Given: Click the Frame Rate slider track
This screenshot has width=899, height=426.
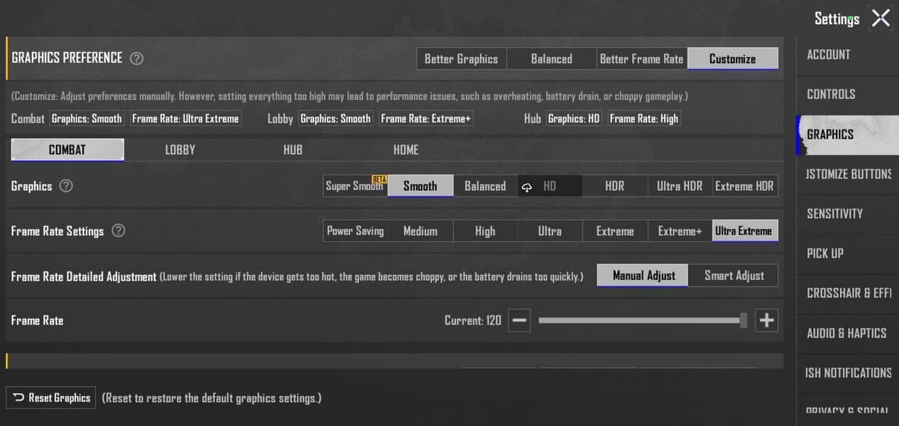Looking at the screenshot, I should (639, 321).
